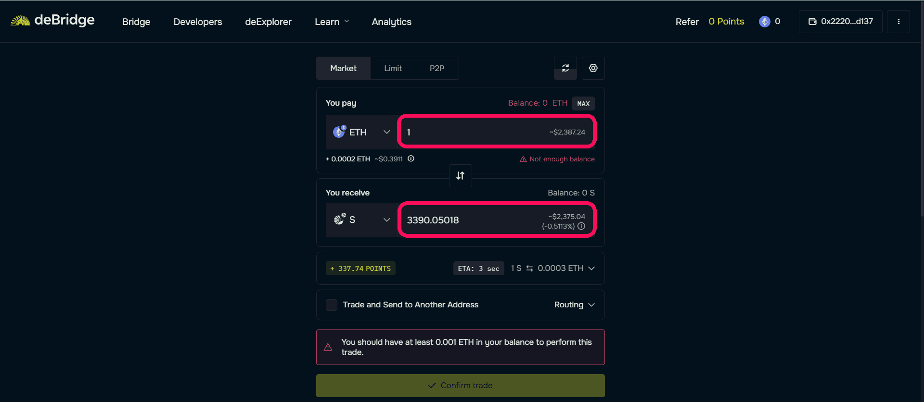Image resolution: width=924 pixels, height=402 pixels.
Task: Flip the 1 S to ETH rate
Action: [529, 268]
